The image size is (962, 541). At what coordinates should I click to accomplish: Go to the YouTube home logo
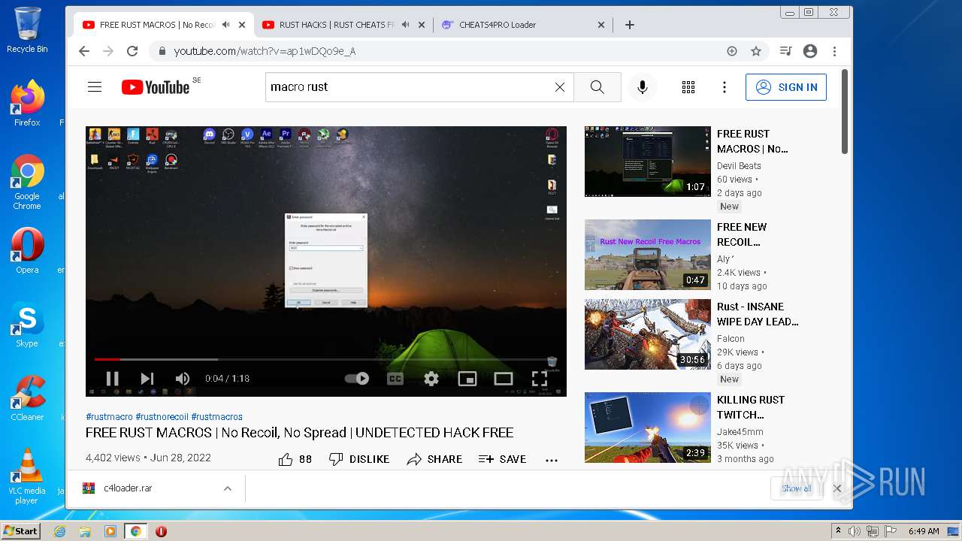pyautogui.click(x=156, y=87)
